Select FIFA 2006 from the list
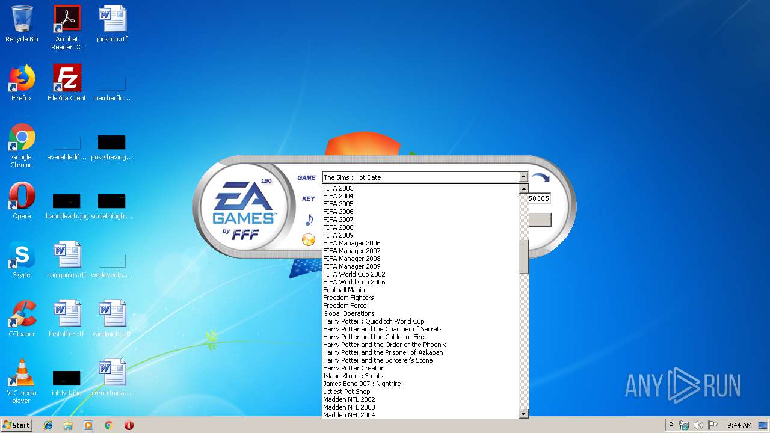770x433 pixels. click(x=420, y=212)
